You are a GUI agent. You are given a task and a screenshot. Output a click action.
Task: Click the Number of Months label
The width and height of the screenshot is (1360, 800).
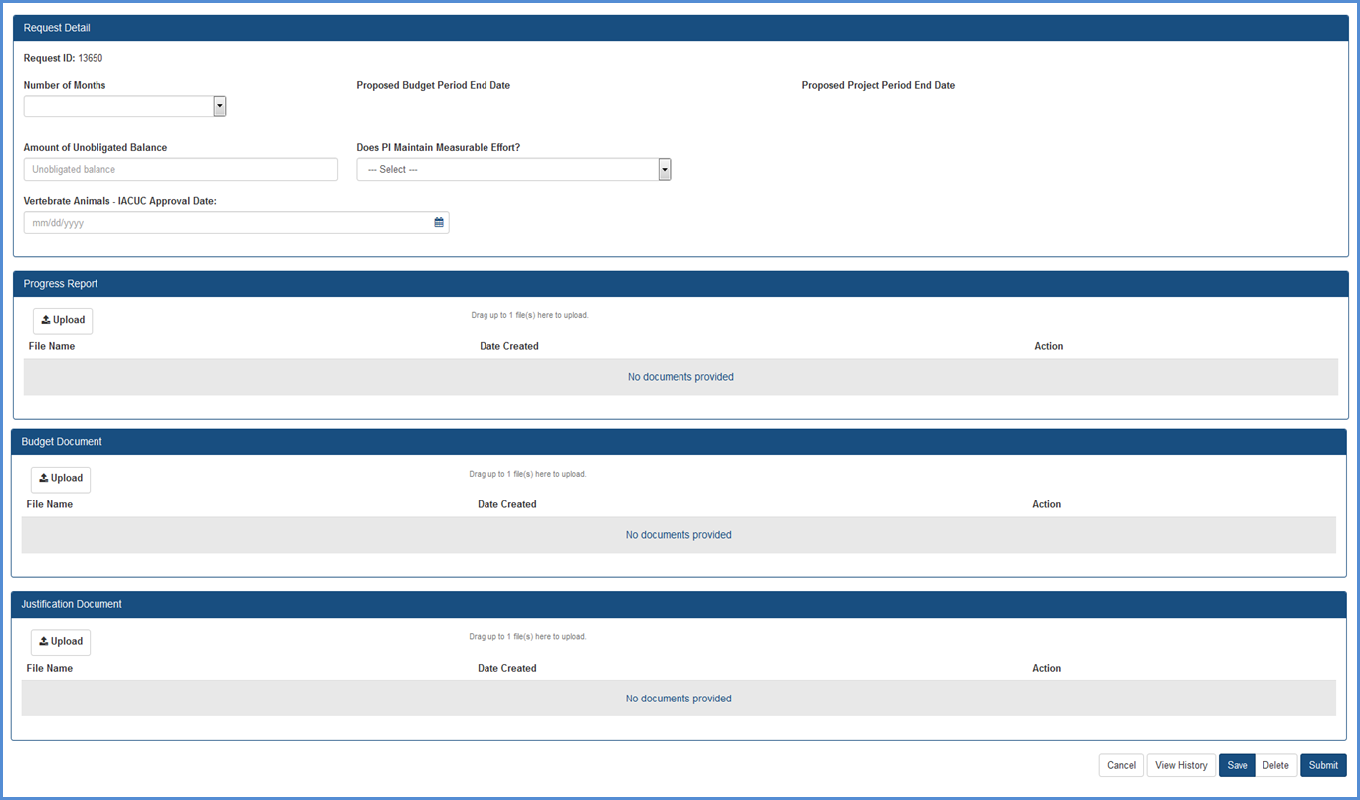coord(65,85)
